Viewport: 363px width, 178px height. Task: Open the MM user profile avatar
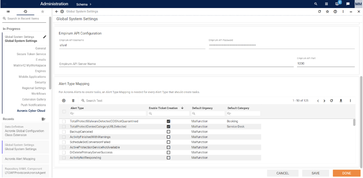(x=358, y=4)
